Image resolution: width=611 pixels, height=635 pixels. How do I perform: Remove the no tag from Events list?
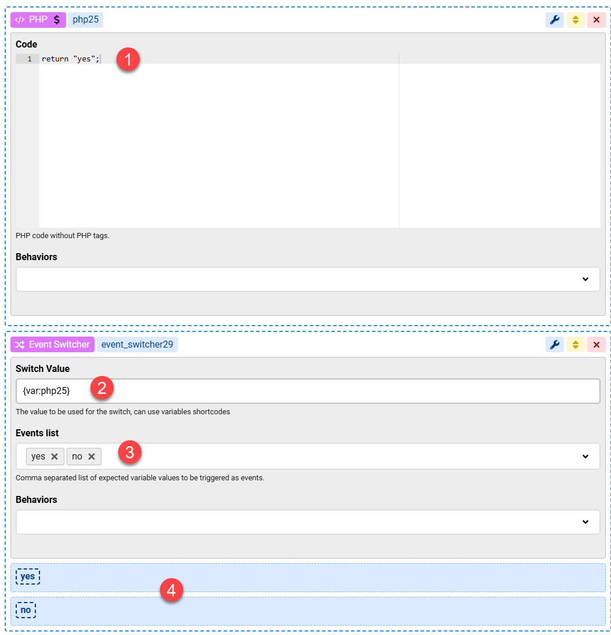tap(92, 457)
